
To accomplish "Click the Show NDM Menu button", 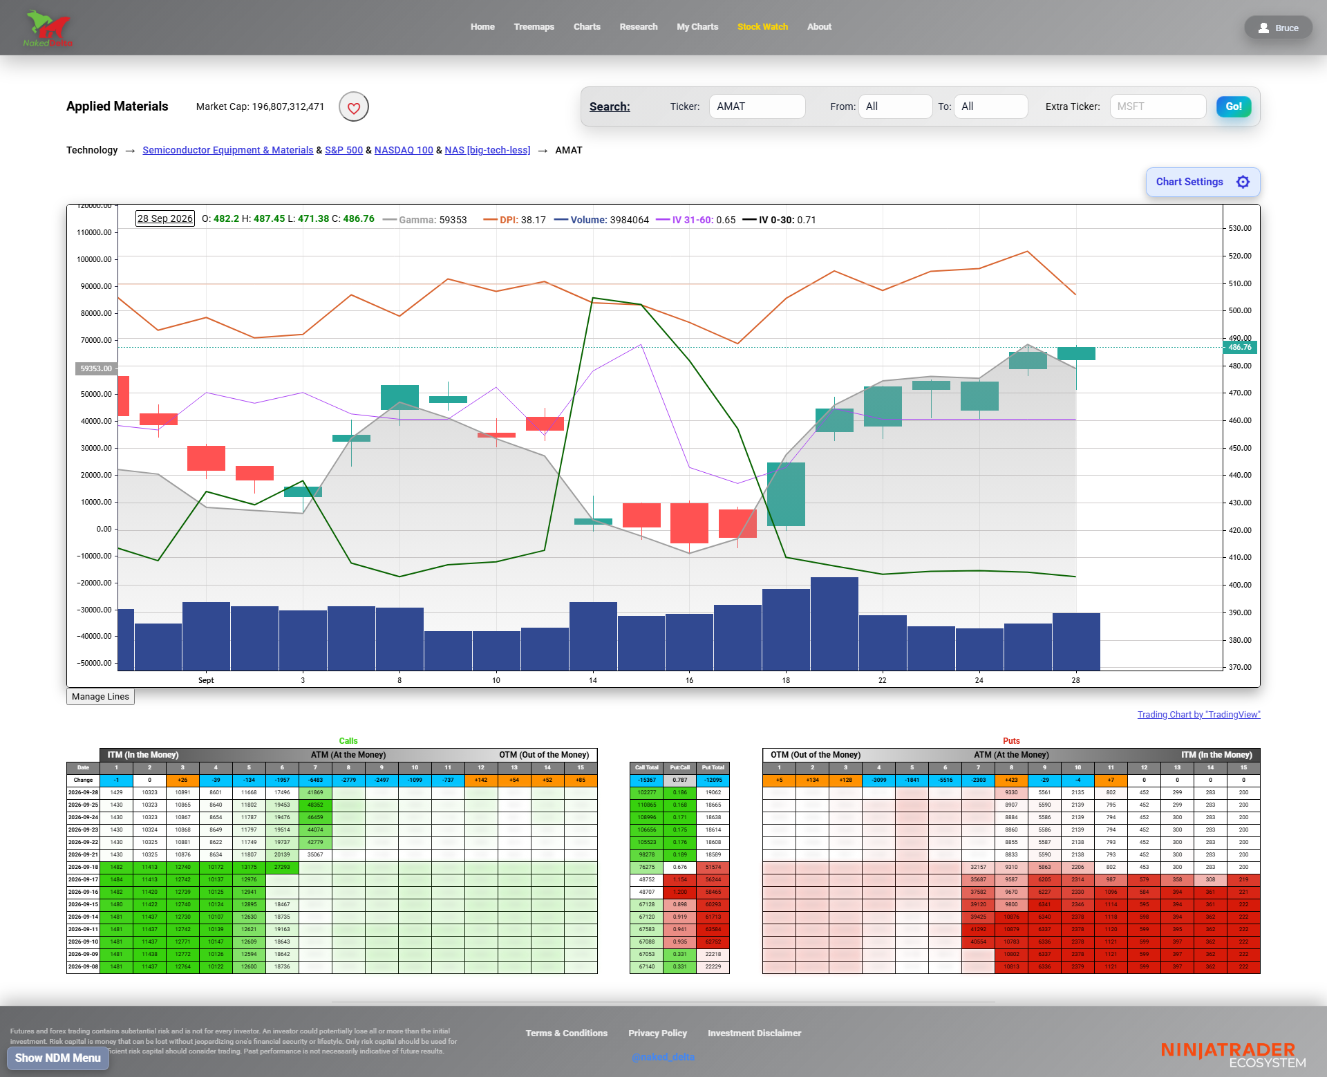I will 58,1058.
